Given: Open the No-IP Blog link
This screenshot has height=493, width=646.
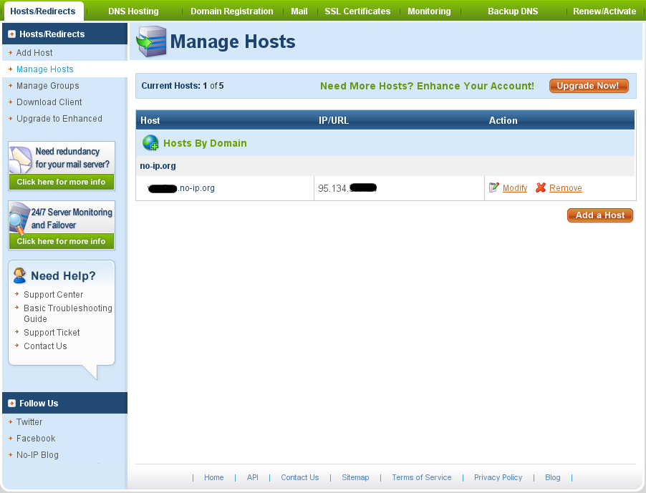Looking at the screenshot, I should 37,455.
